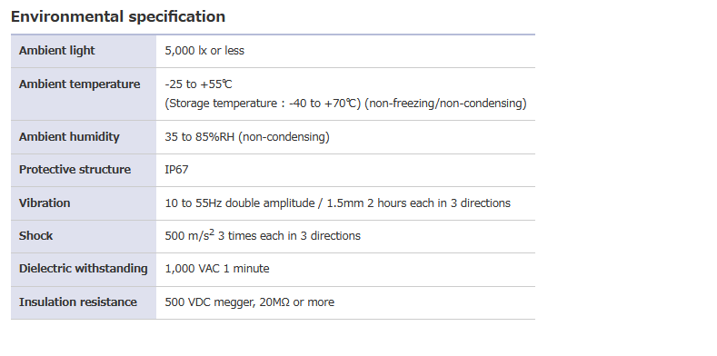Click the IP67 rating value
The width and height of the screenshot is (717, 356).
click(176, 170)
